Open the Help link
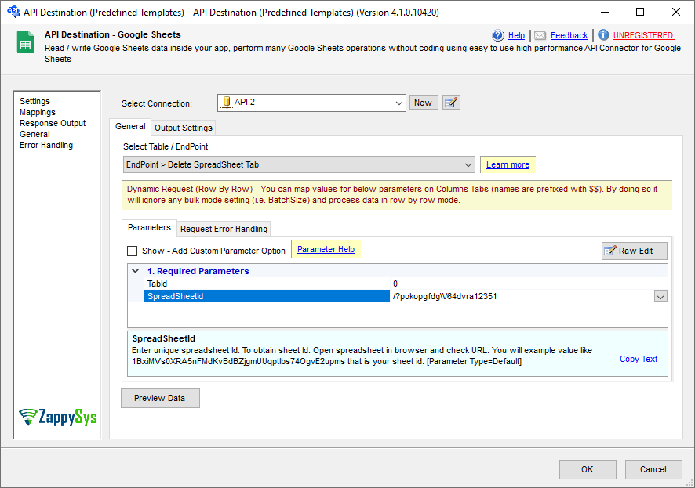 (x=516, y=35)
